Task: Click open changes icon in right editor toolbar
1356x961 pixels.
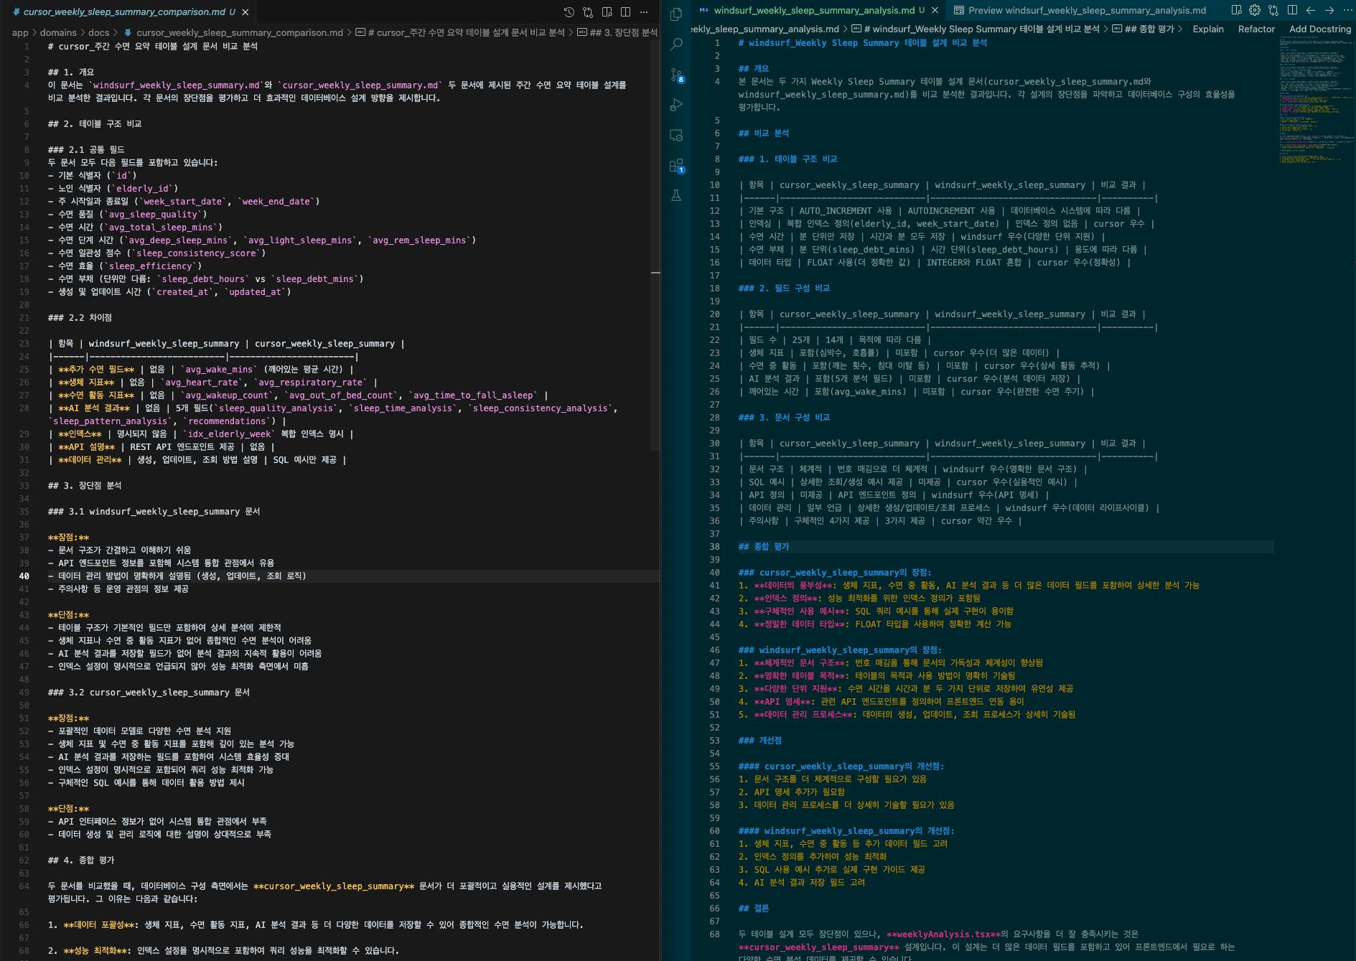Action: tap(1273, 10)
